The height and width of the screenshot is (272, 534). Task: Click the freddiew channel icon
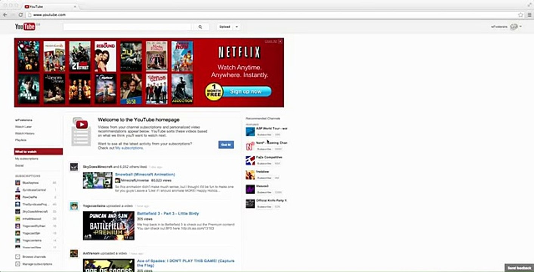[250, 175]
